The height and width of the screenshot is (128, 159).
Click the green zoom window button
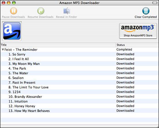click(14, 3)
